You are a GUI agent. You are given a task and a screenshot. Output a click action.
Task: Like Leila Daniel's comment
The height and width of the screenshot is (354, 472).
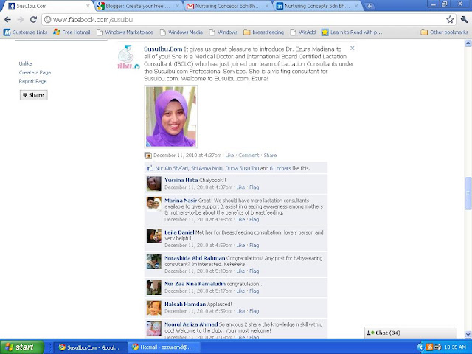(240, 246)
